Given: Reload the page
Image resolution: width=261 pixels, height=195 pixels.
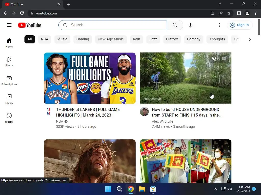Looking at the screenshot, I should 22,13.
